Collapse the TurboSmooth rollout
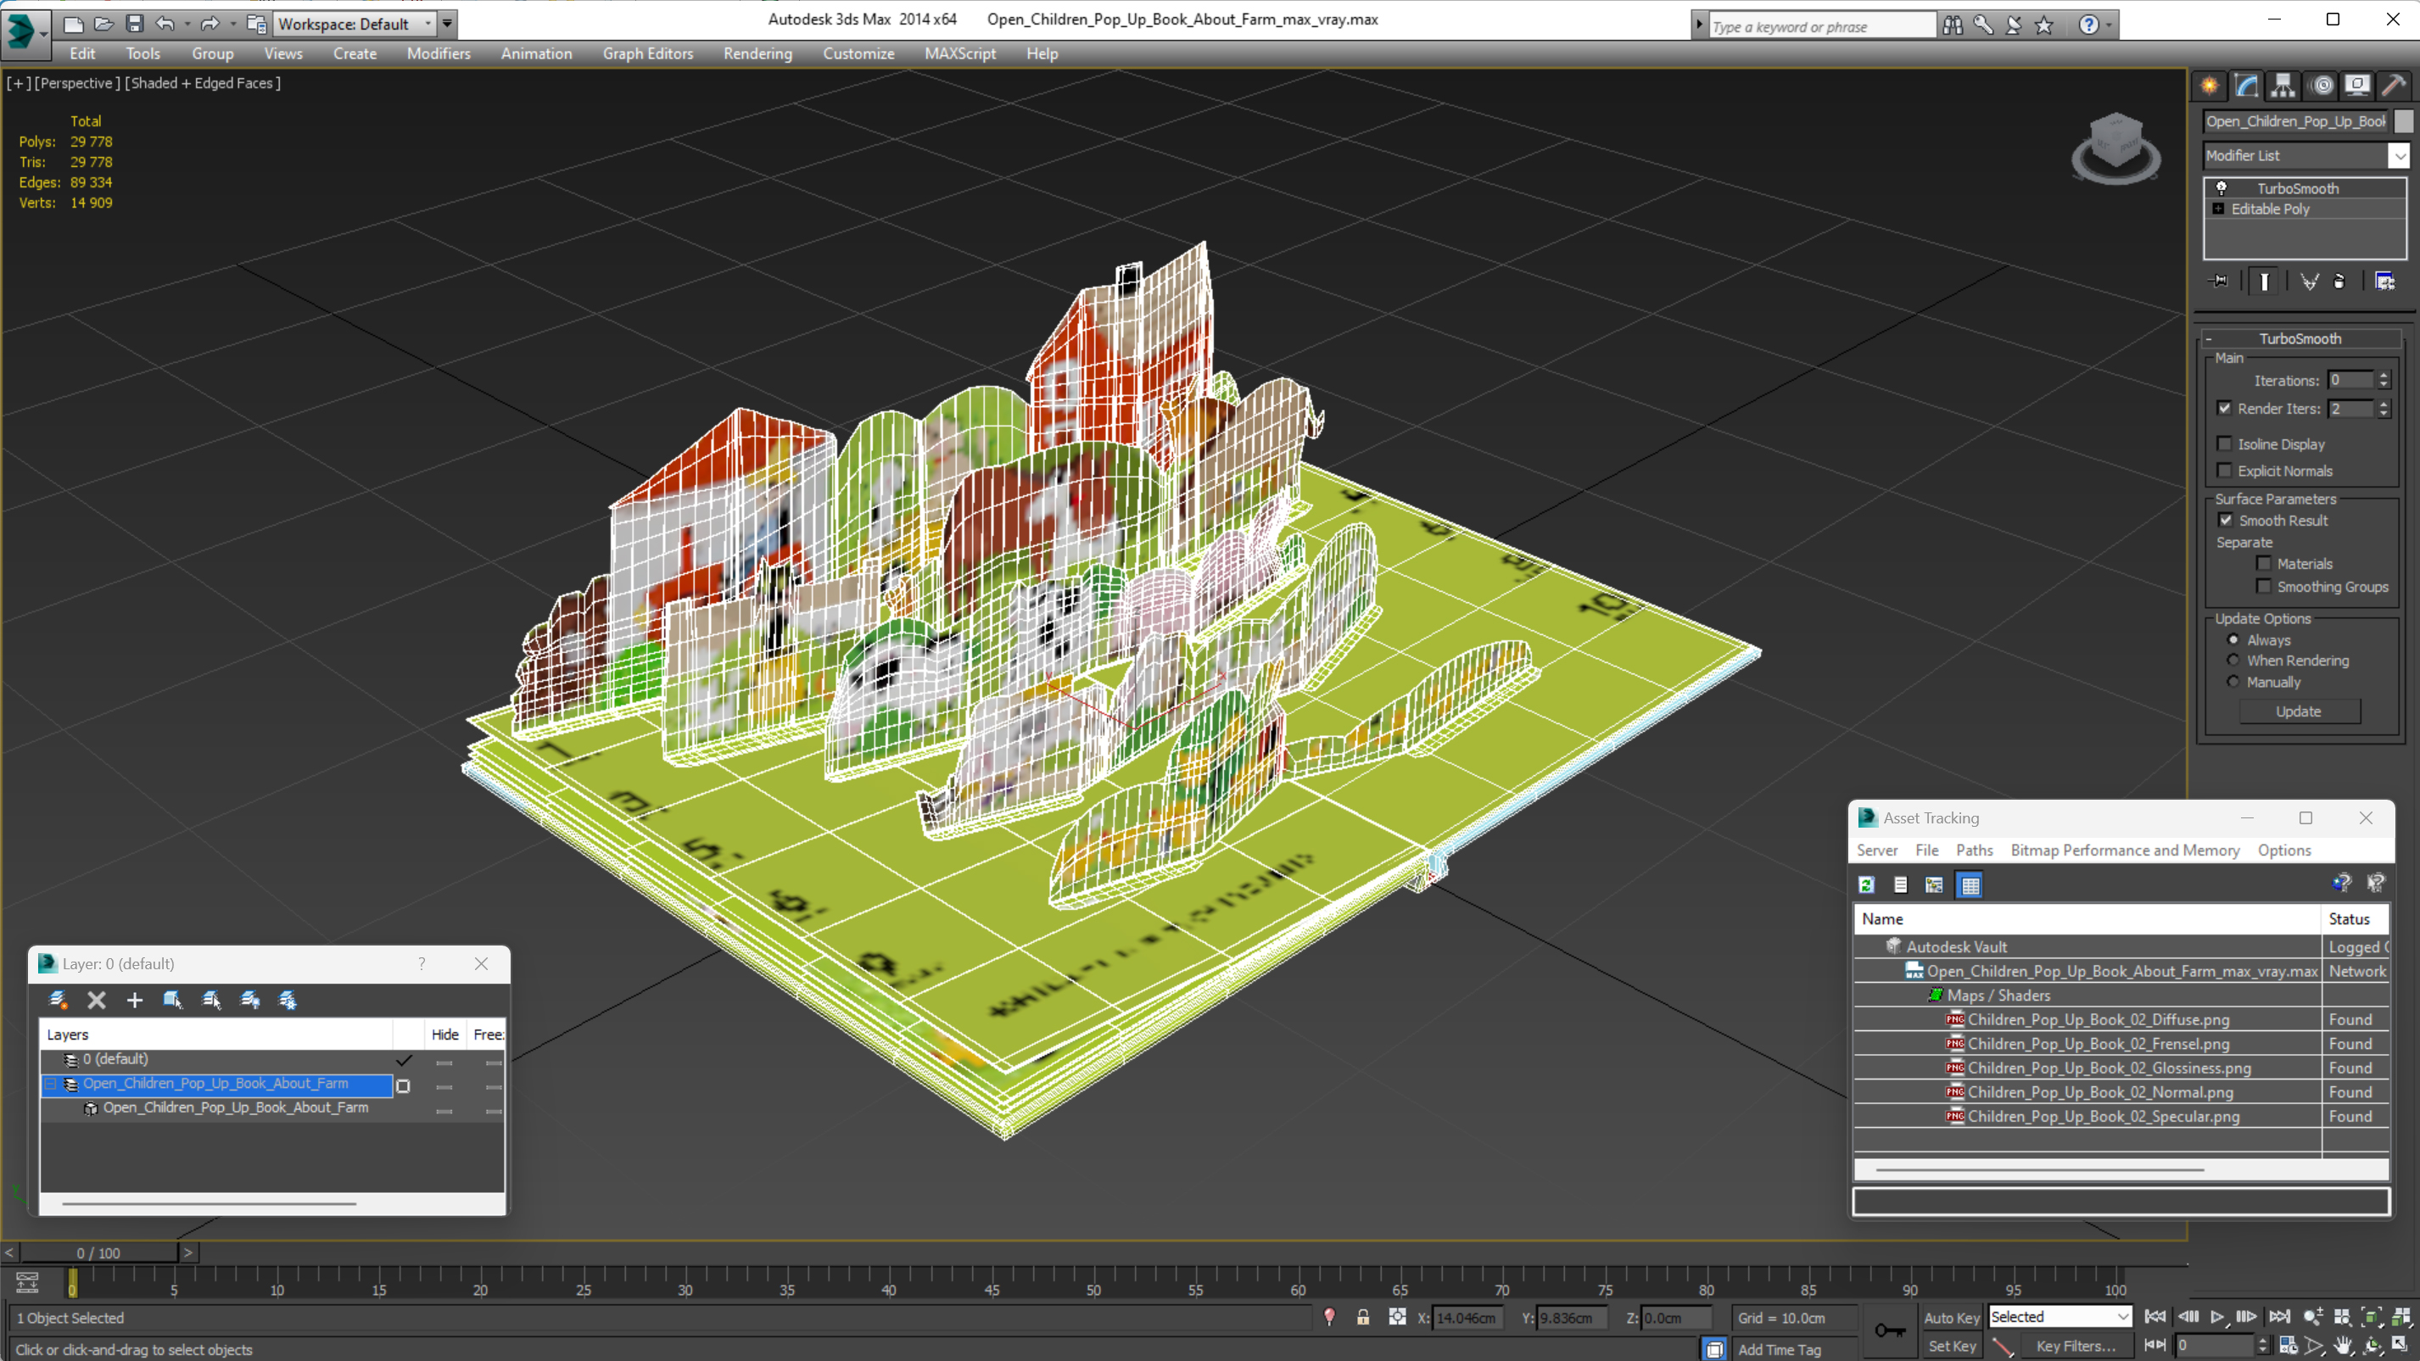The width and height of the screenshot is (2420, 1361). point(2209,338)
